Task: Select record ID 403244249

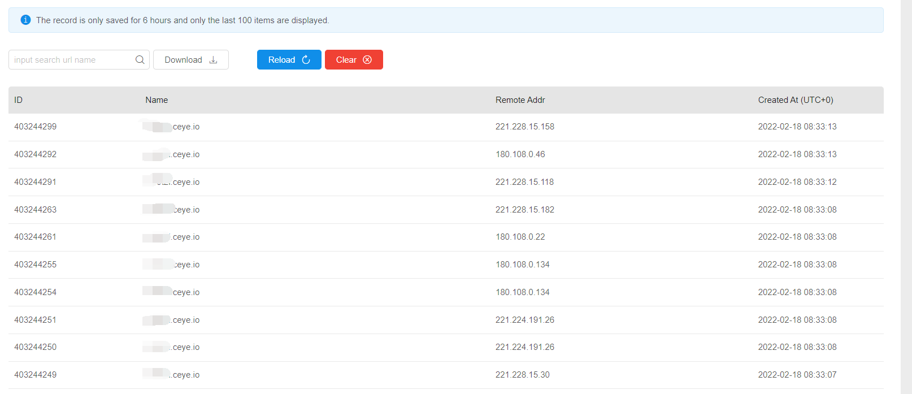Action: [x=36, y=375]
